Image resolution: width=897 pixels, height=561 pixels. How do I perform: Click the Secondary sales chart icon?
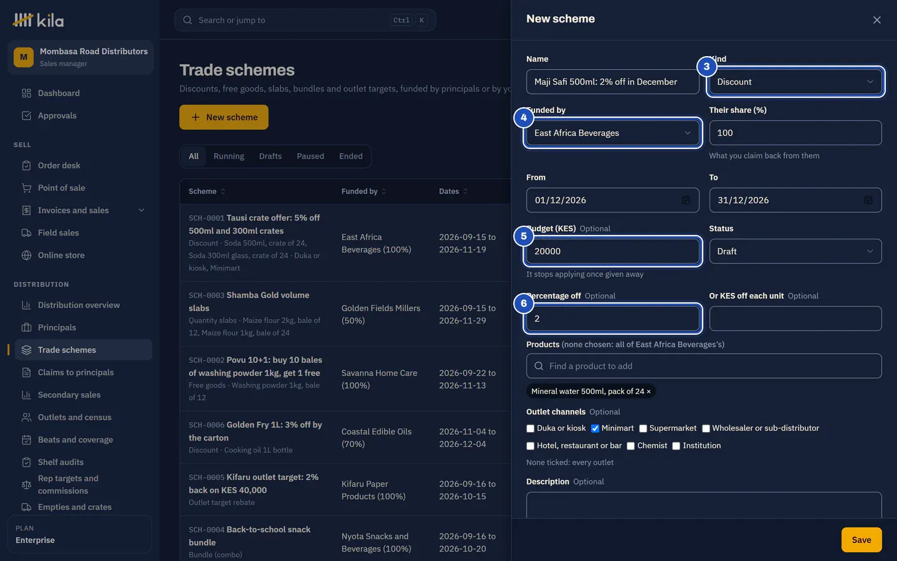pos(26,395)
